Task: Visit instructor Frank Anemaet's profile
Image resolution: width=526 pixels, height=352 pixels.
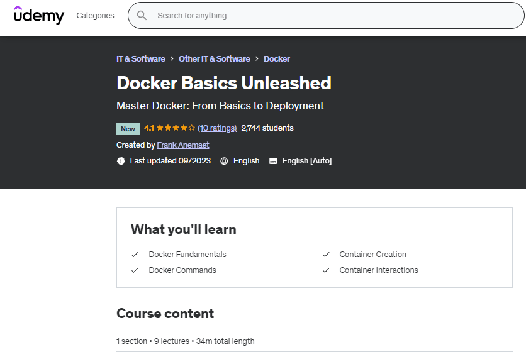Action: [x=182, y=145]
